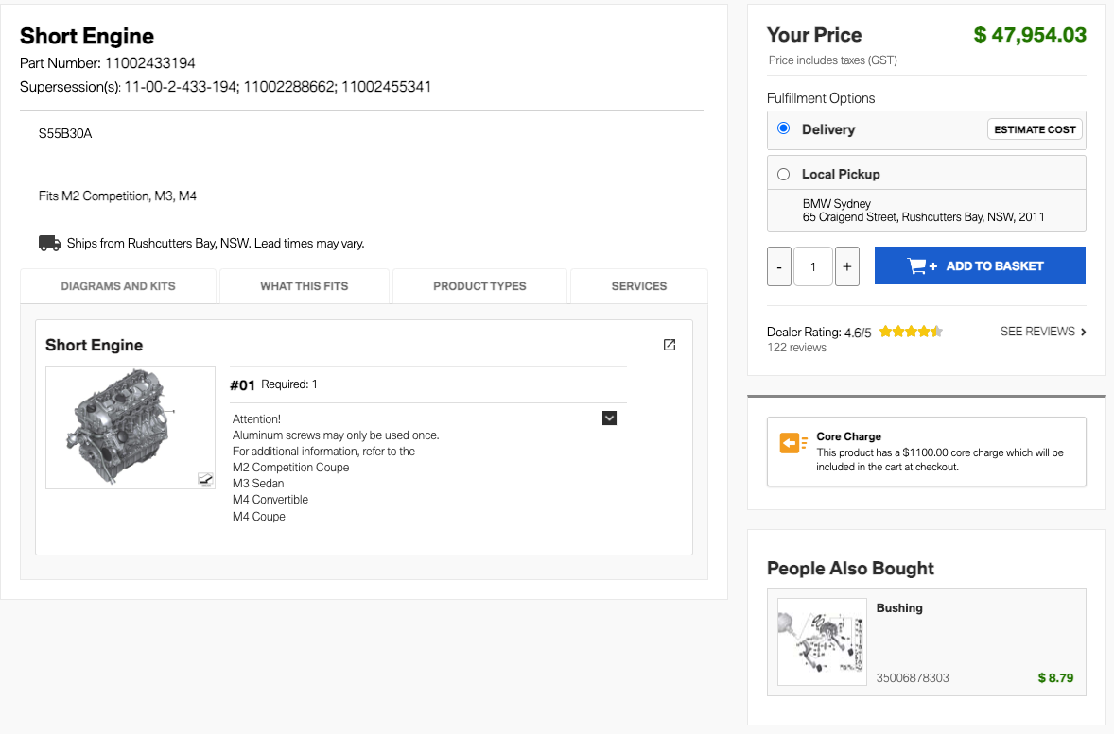The height and width of the screenshot is (734, 1114).
Task: Open the Bushing product thumbnail
Action: 822,641
